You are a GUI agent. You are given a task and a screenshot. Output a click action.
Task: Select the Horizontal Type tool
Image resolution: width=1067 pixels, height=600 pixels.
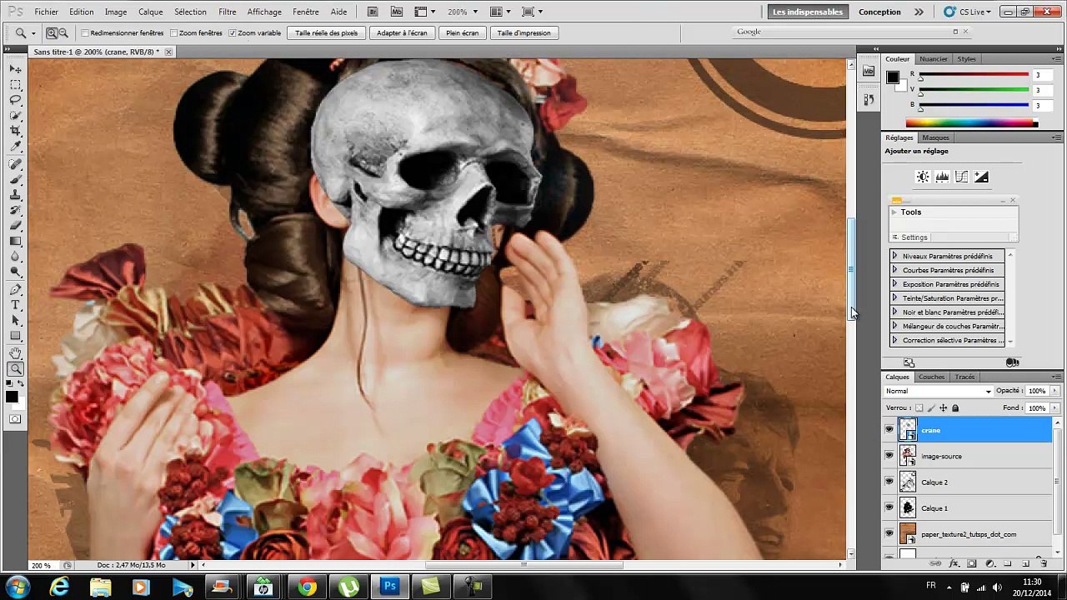(x=16, y=305)
